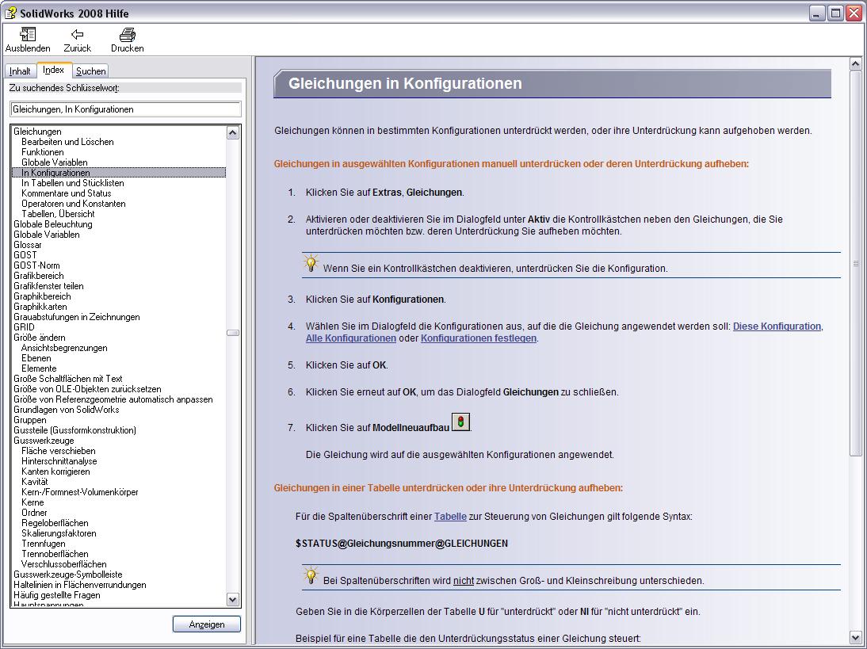
Task: Click index list scroll down arrow
Action: pyautogui.click(x=233, y=599)
